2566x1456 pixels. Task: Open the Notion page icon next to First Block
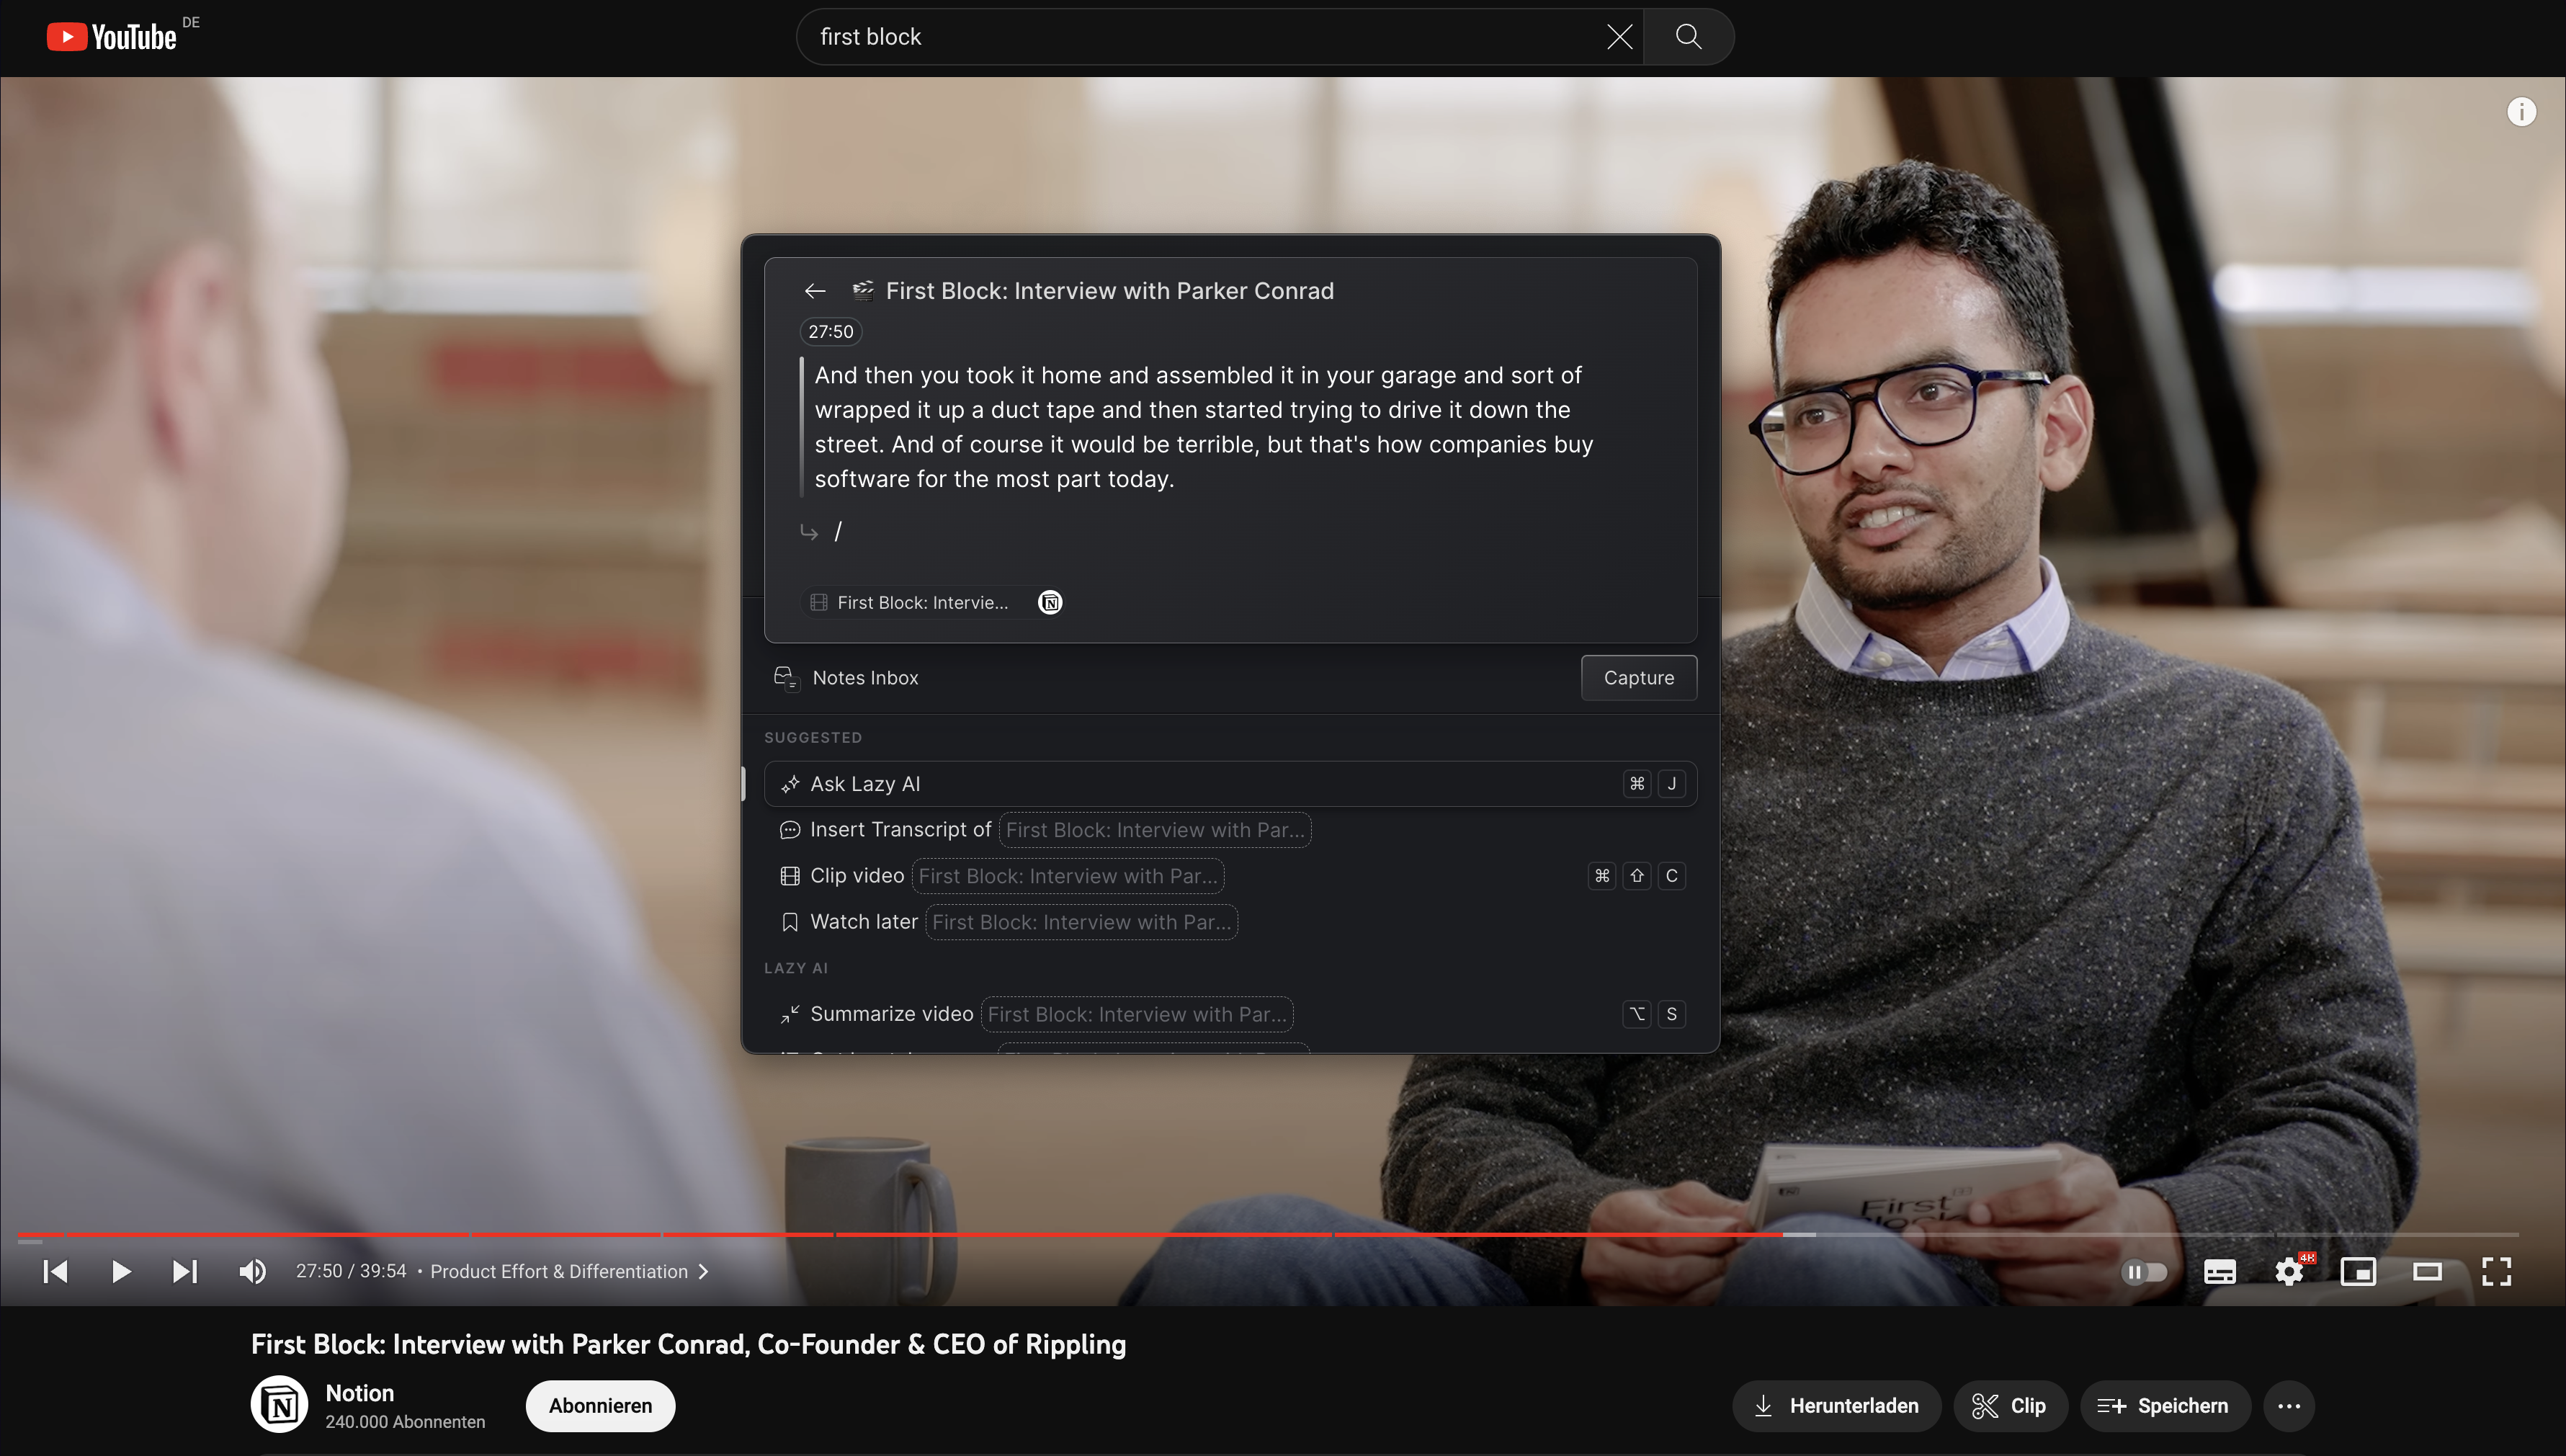coord(1049,601)
